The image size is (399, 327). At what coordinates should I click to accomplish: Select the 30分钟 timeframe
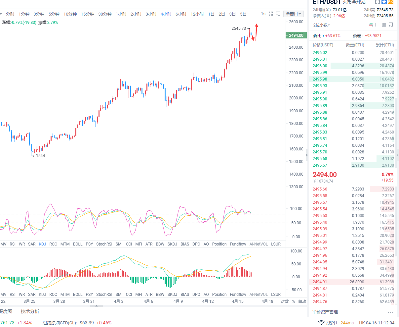point(105,14)
